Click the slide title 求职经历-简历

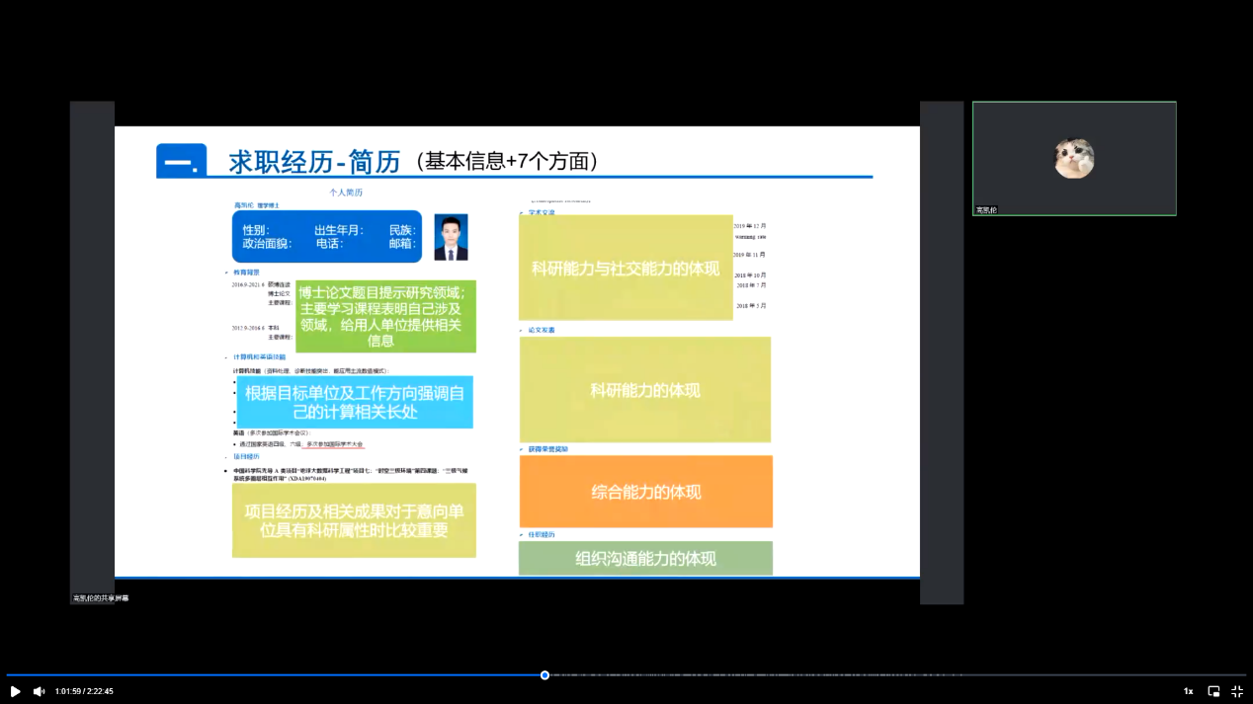tap(314, 161)
